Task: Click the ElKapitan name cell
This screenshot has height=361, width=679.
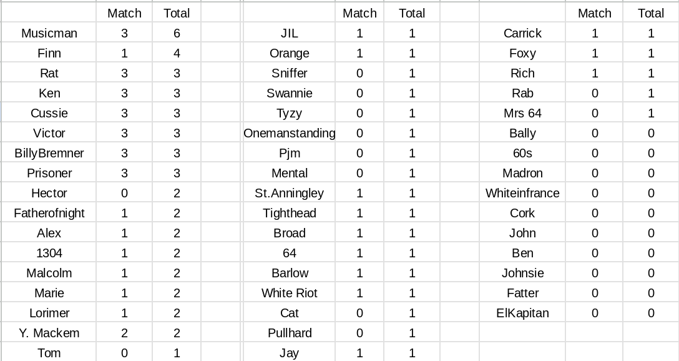Action: 522,313
